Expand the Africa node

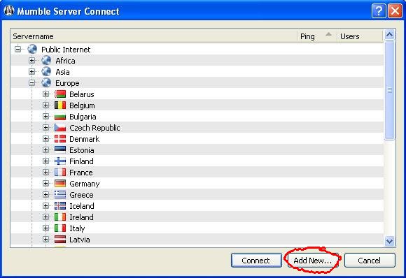[31, 61]
